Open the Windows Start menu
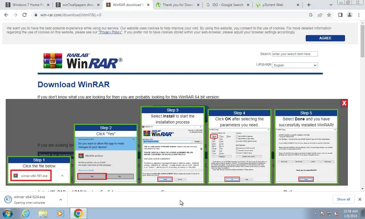The width and height of the screenshot is (365, 219). point(7,213)
